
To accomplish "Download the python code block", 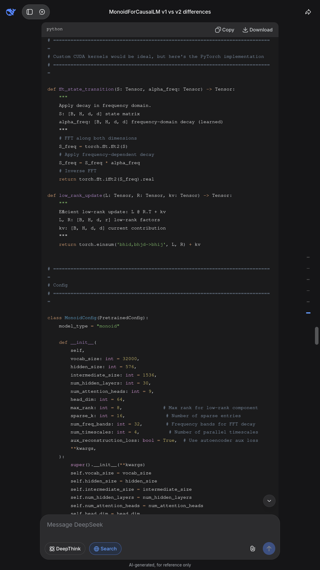I will coord(257,30).
